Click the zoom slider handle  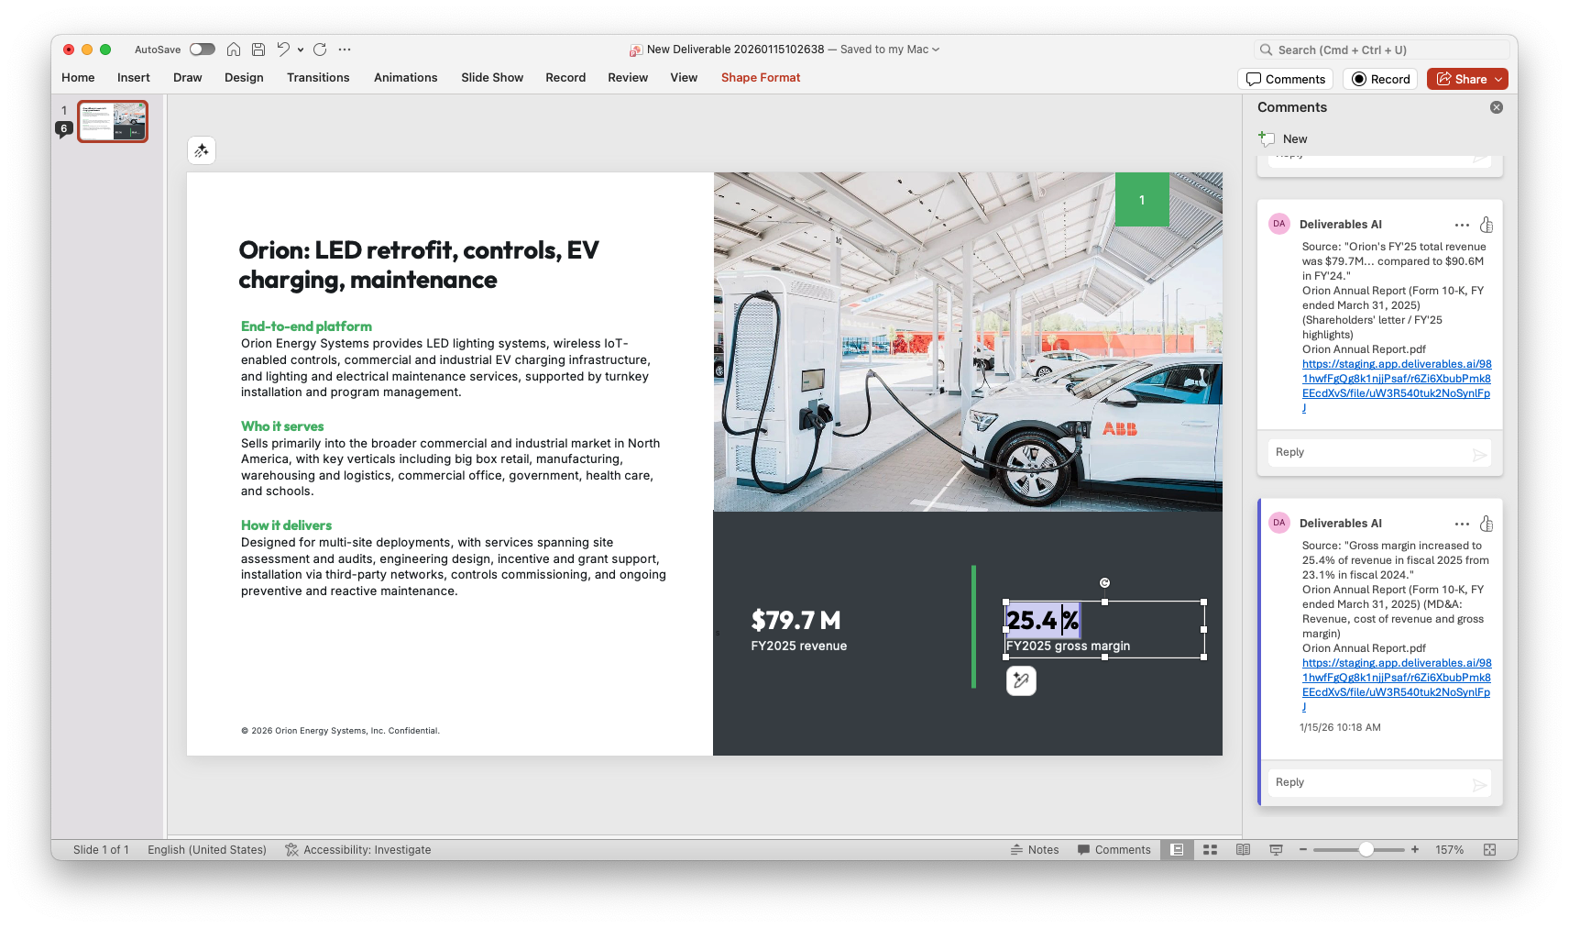[1366, 850]
